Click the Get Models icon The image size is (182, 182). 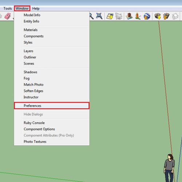tap(158, 16)
